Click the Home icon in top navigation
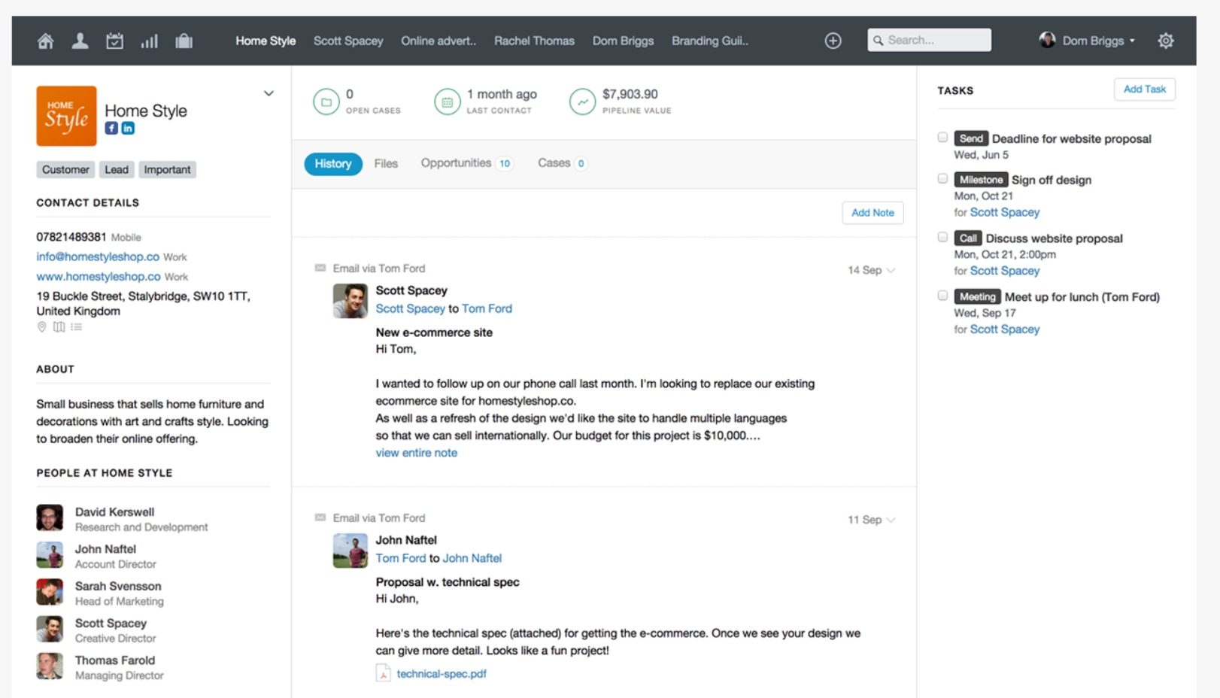 pos(45,41)
